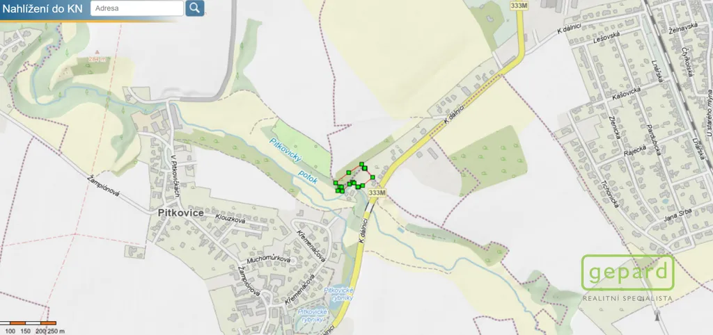713x335 pixels.
Task: Select the 333M road shield beside the parcel
Action: 377,193
